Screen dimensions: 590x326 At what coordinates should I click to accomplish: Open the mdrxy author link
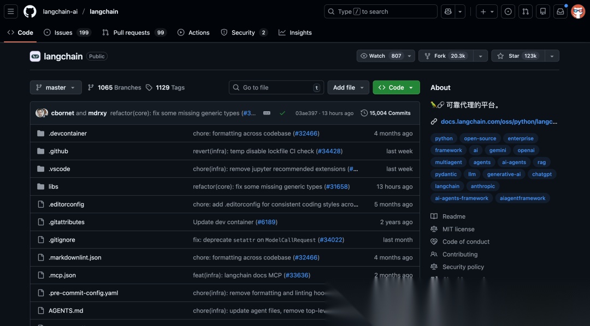(97, 113)
